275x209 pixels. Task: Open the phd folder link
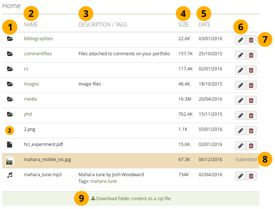tap(28, 114)
